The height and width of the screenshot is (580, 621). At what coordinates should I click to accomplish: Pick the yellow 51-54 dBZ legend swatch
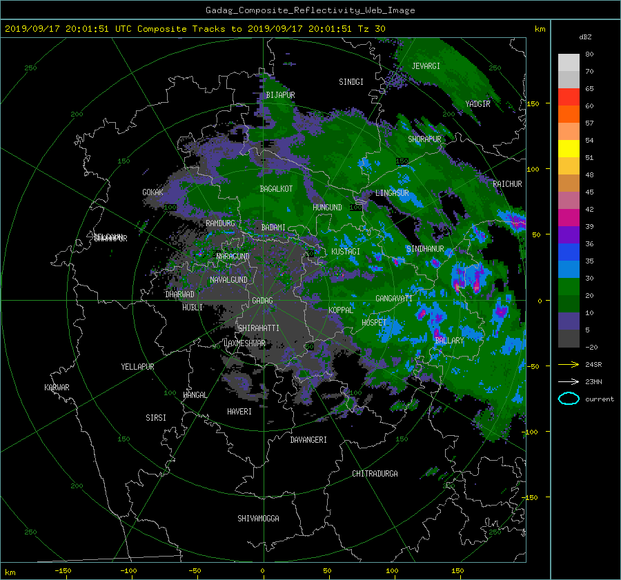coord(569,149)
